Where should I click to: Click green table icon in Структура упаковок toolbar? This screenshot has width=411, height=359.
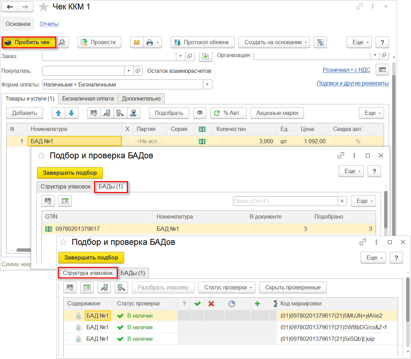point(87,288)
